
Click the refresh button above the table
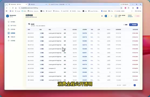pyautogui.click(x=125, y=25)
